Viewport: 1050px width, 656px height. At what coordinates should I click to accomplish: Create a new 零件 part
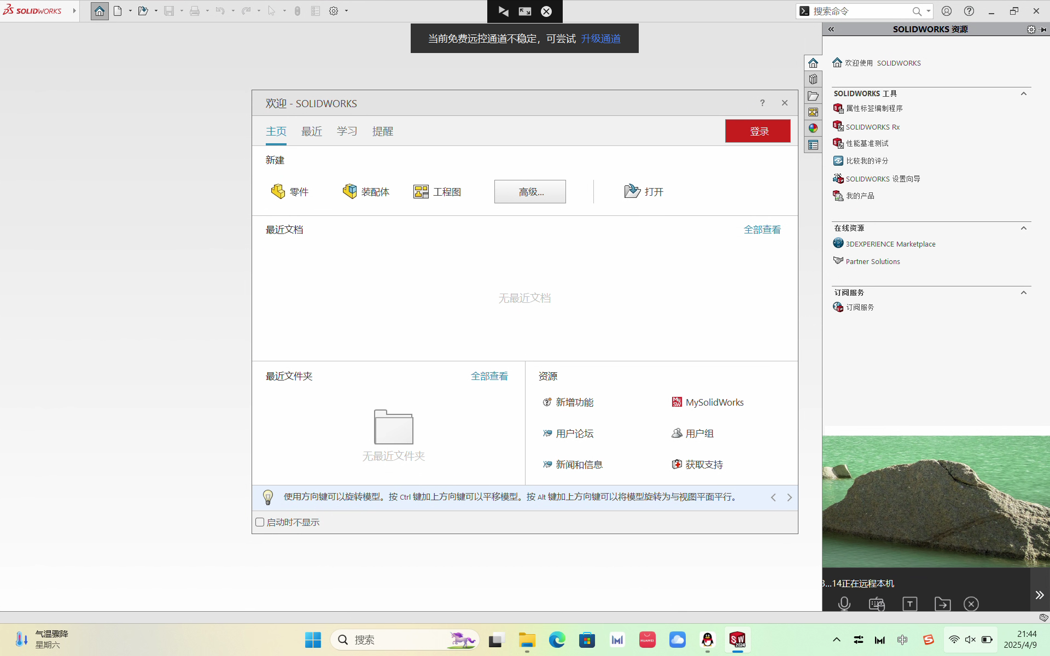click(x=290, y=191)
